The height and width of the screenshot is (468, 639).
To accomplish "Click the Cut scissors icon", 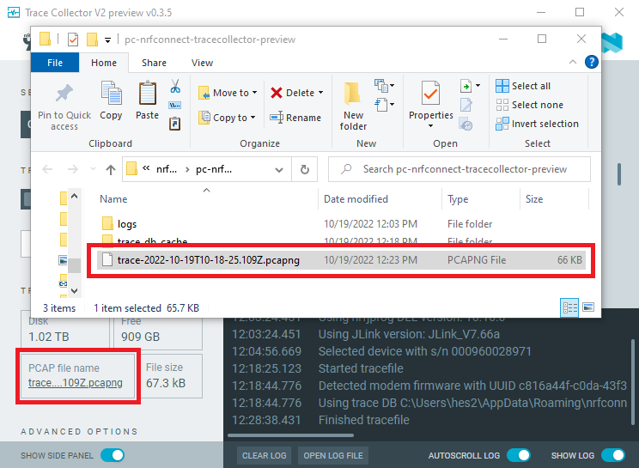I will pos(175,87).
